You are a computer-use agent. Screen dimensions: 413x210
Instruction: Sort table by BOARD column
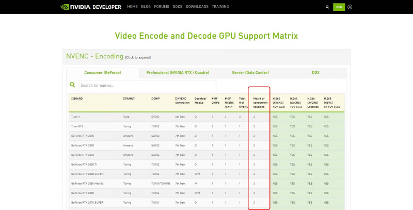tap(77, 99)
